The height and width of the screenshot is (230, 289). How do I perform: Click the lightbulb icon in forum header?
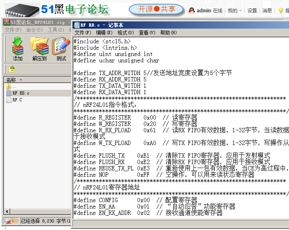281,11
